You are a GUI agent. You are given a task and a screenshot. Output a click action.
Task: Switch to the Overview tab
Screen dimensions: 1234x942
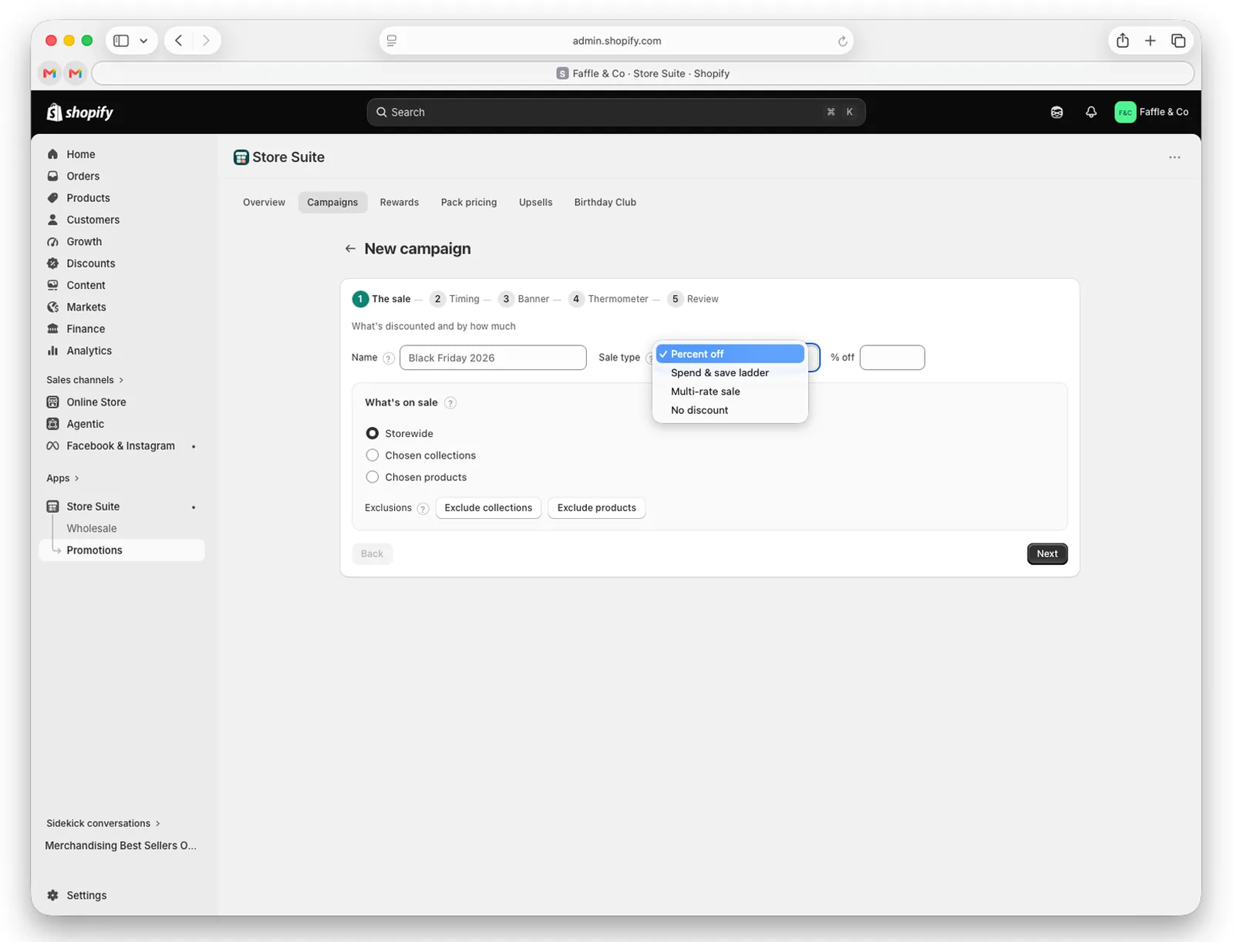click(264, 203)
